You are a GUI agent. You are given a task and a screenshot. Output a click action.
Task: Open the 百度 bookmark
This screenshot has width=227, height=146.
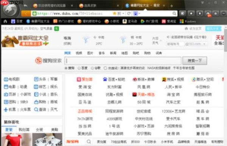point(17,22)
